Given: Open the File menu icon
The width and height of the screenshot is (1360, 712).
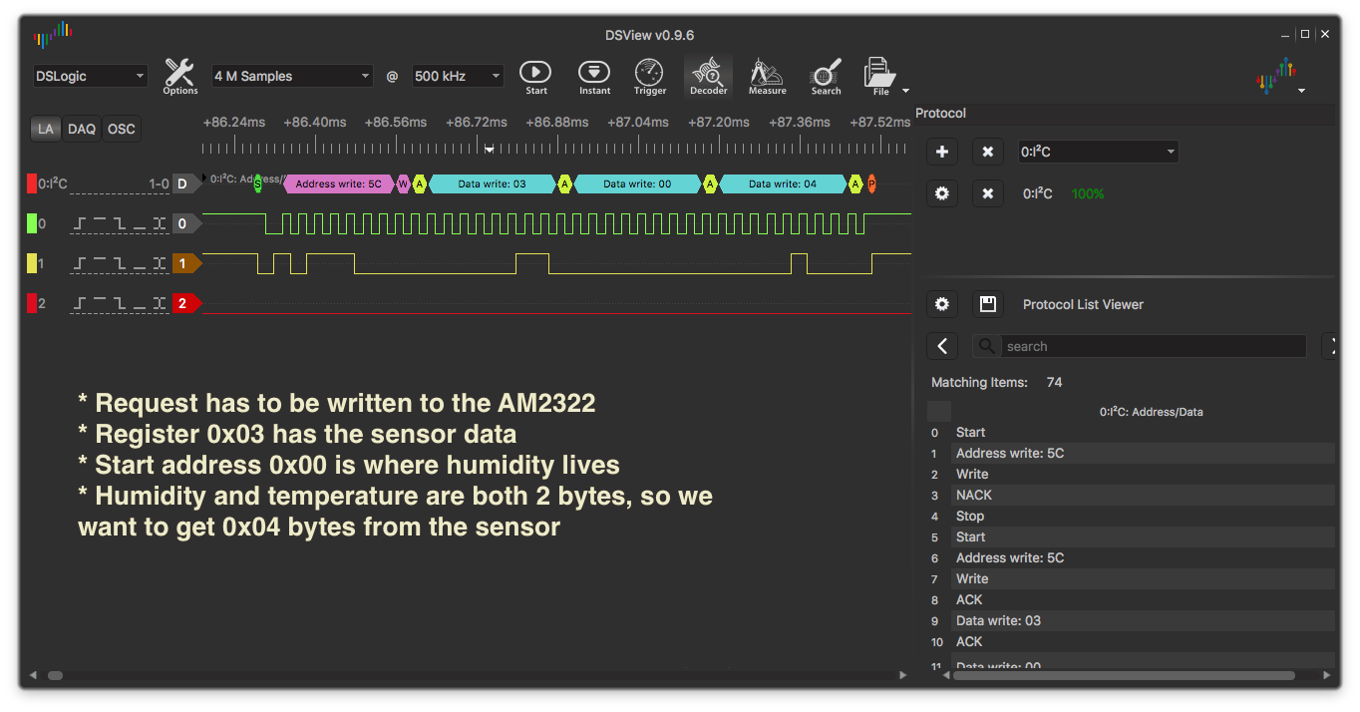Looking at the screenshot, I should coord(879,75).
